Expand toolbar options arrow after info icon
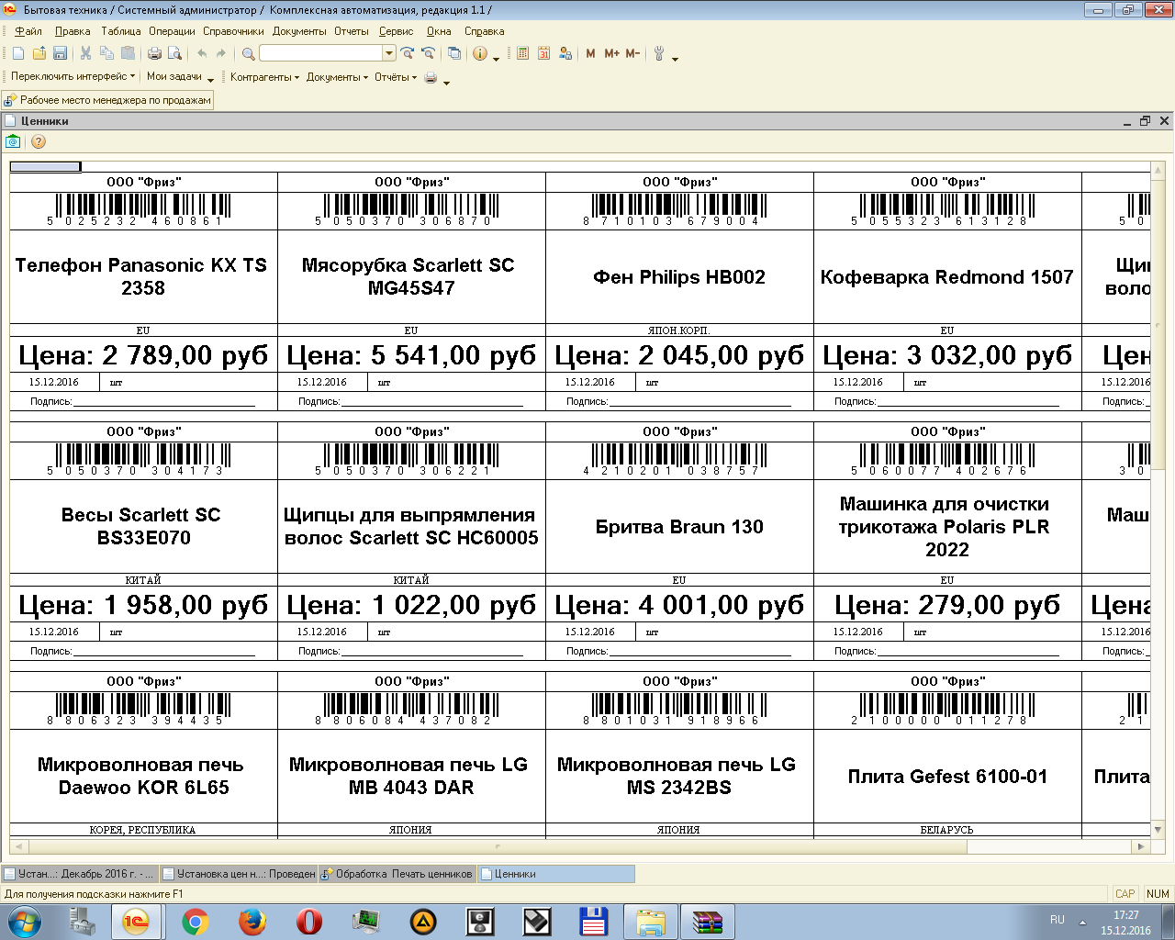1175x940 pixels. click(x=497, y=59)
